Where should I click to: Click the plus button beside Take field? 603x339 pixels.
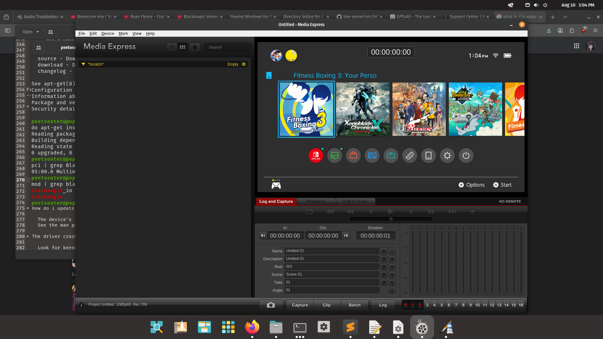click(392, 282)
